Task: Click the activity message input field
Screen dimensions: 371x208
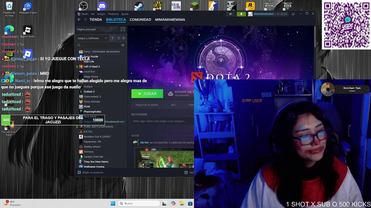Action: pos(162,121)
